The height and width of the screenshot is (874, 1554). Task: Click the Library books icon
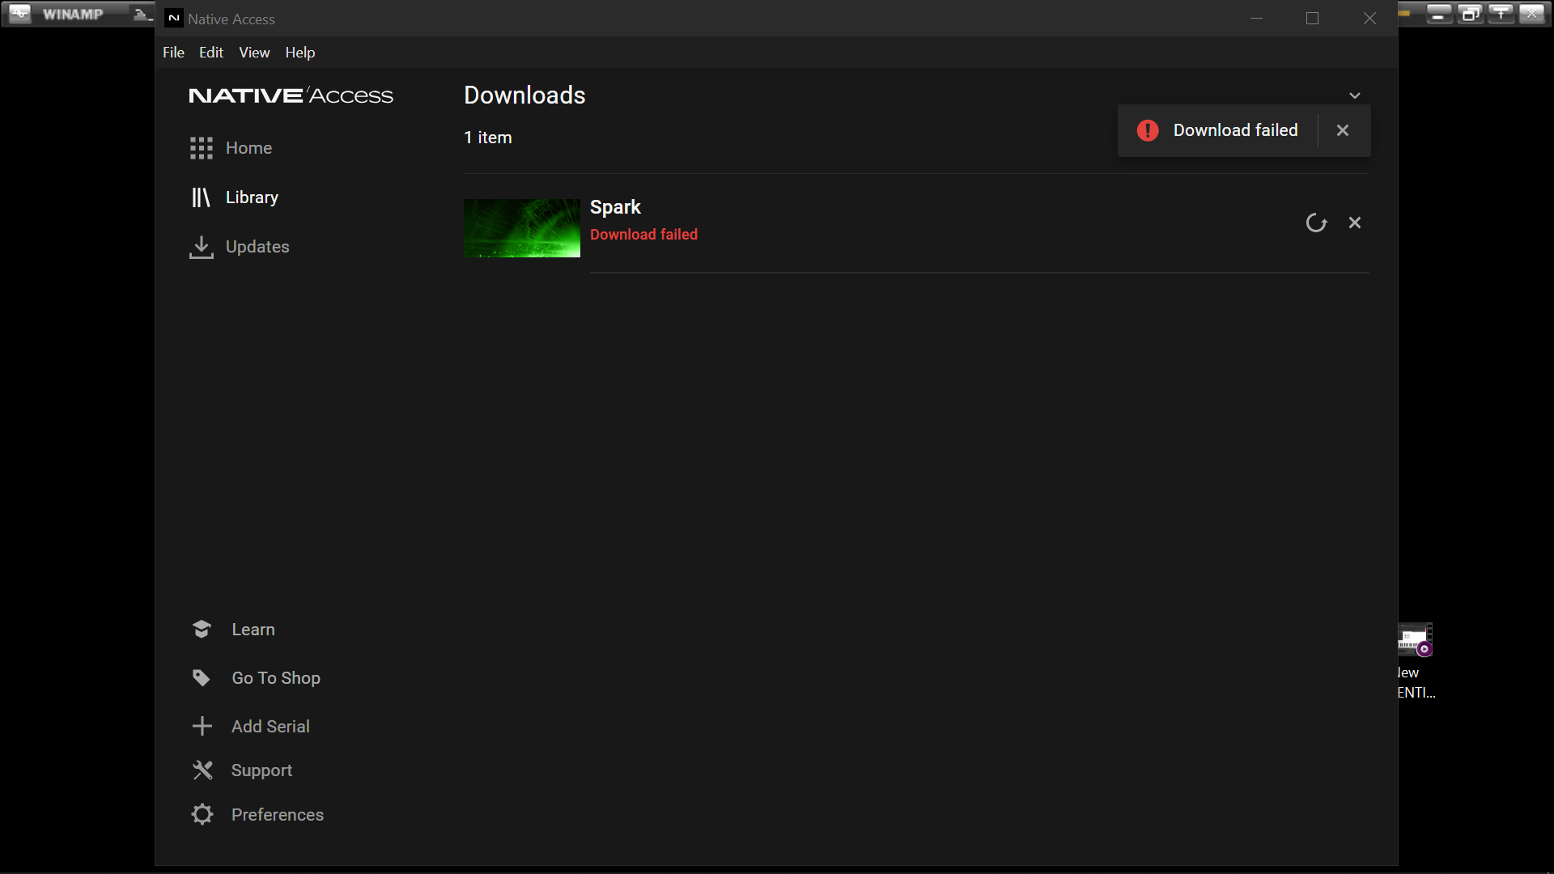(x=201, y=197)
